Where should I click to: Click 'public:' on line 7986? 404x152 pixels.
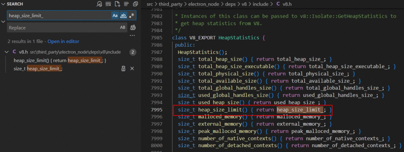point(185,45)
